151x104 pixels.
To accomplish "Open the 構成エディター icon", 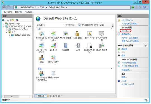I will 53,73.
